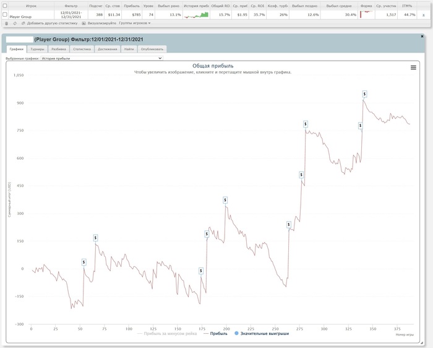The image size is (433, 348).
Task: Sort by the Прибыль column header
Action: tap(132, 6)
